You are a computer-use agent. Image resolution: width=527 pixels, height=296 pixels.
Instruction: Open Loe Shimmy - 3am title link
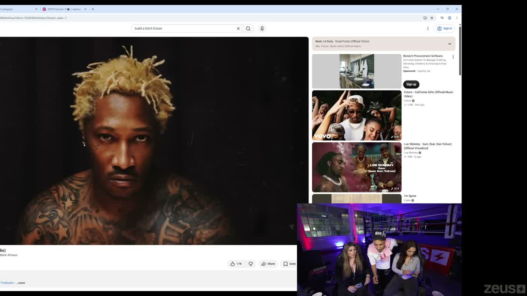click(x=428, y=146)
